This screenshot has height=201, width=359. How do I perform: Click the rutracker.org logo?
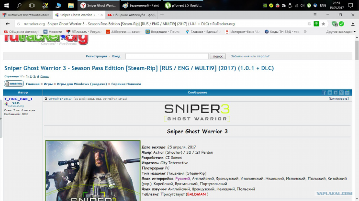[x=46, y=40]
